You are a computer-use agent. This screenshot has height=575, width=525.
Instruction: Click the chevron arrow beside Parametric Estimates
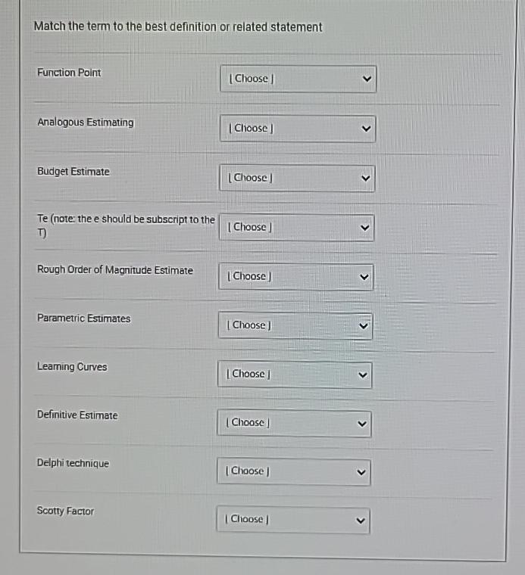tap(364, 325)
